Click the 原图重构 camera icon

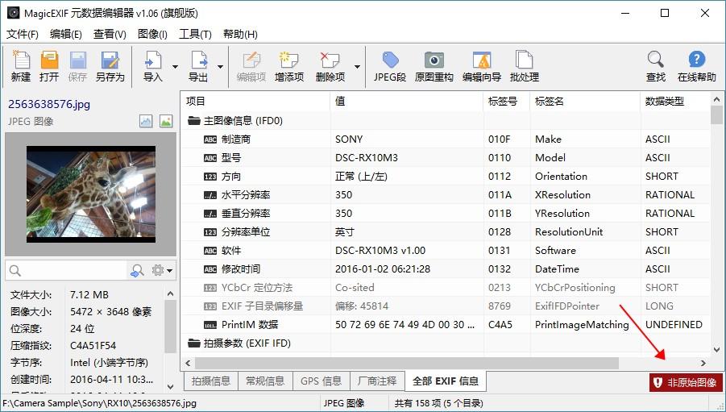(434, 60)
